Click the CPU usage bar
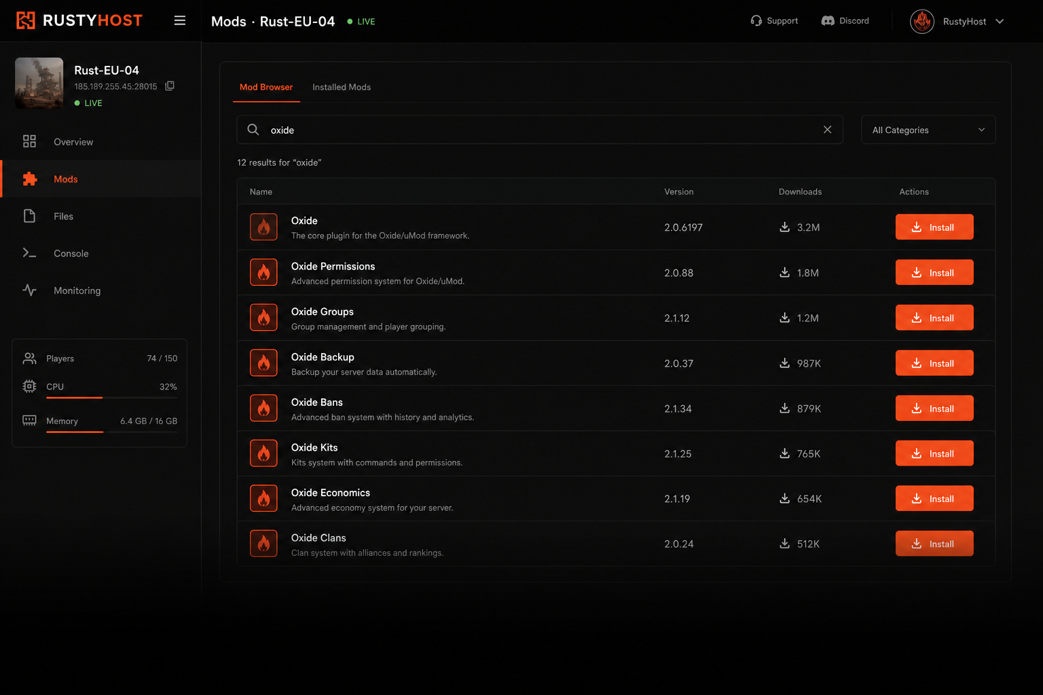Viewport: 1043px width, 695px height. (111, 398)
